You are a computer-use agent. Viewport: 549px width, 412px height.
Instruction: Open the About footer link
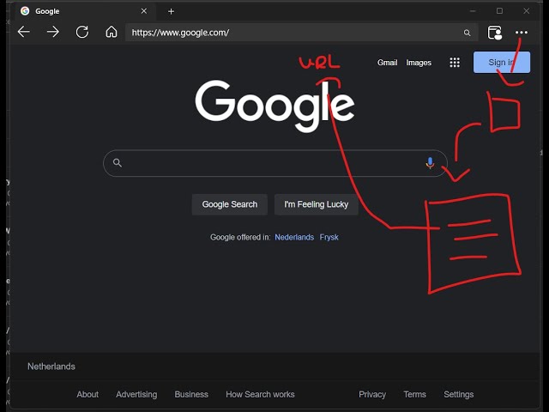(87, 394)
